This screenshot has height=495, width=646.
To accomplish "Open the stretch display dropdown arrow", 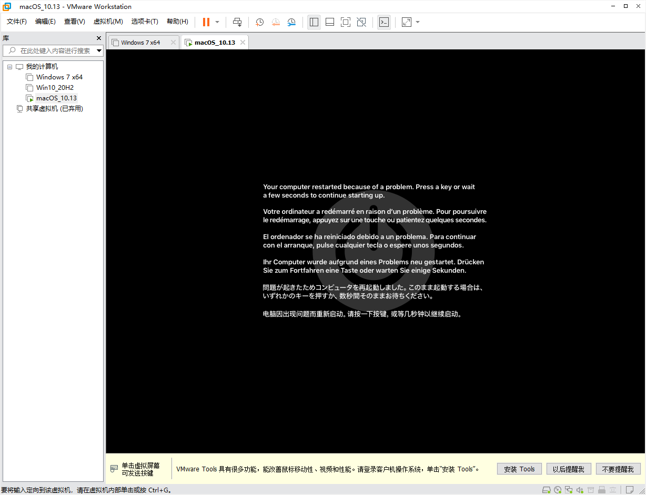I will pos(418,22).
